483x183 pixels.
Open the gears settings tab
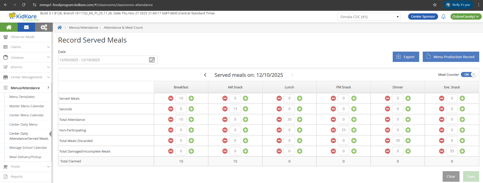[44, 27]
